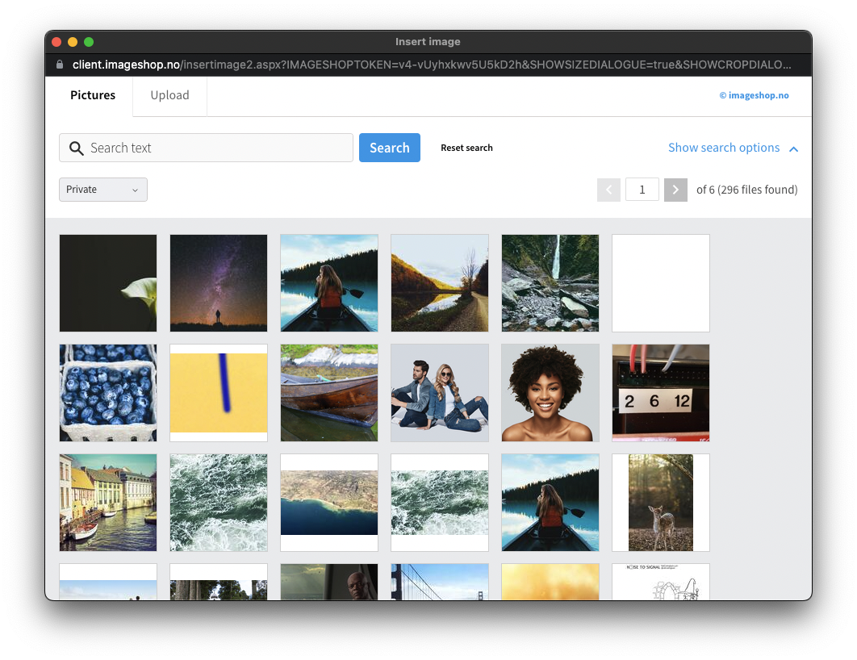Select the couple in denim thumbnail
Screen dimensions: 857x660
pos(440,393)
